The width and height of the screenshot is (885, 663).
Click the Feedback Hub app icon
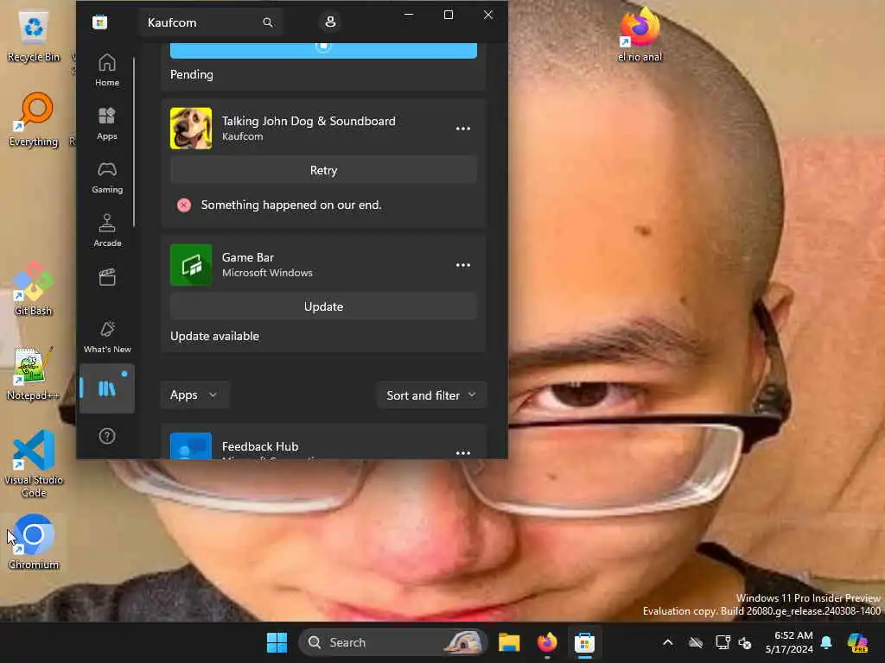point(191,446)
